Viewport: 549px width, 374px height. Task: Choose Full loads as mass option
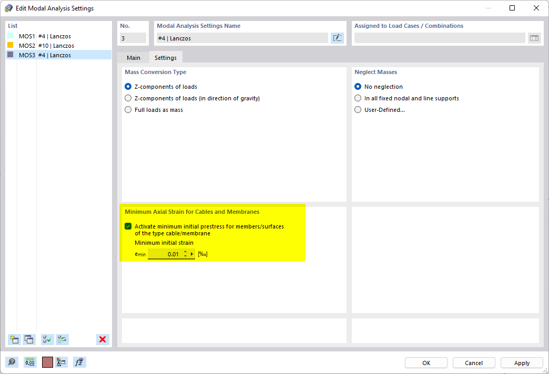click(x=128, y=109)
